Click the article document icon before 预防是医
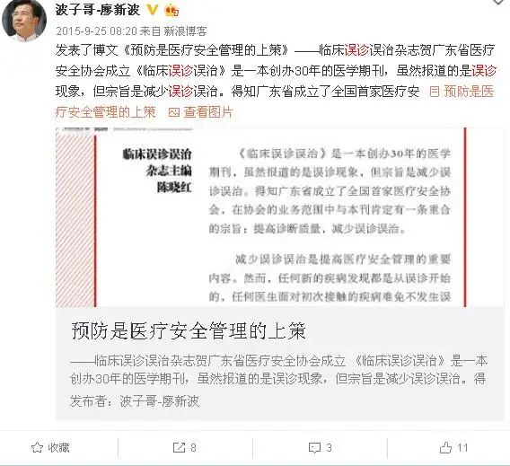Image resolution: width=510 pixels, height=466 pixels. tap(435, 92)
